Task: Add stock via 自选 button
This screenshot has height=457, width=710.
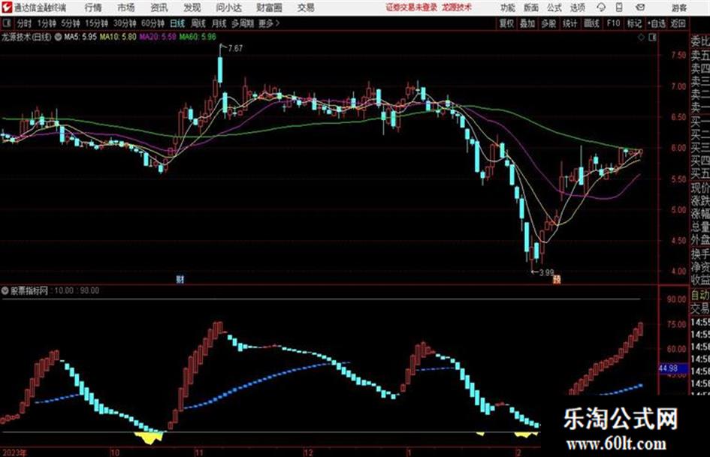Action: click(x=657, y=23)
